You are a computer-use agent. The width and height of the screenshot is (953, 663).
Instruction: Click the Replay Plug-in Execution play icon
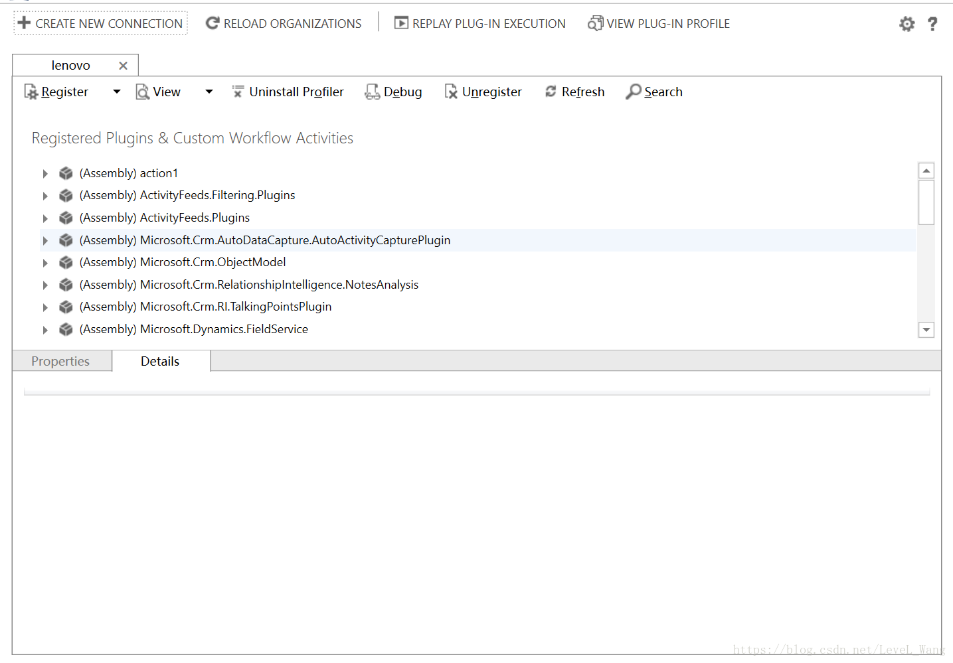(401, 23)
